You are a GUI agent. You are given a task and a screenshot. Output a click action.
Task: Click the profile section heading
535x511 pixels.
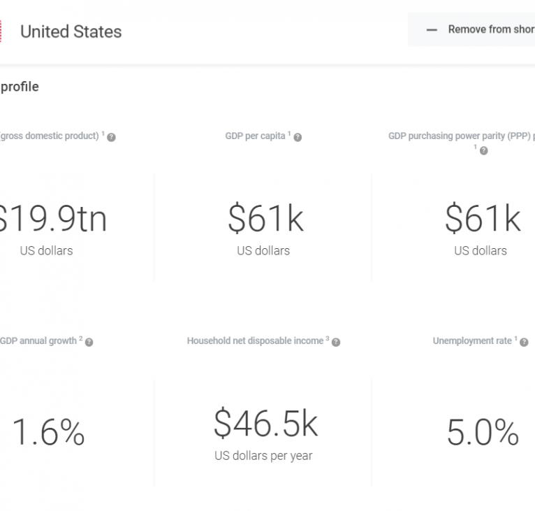tap(20, 87)
